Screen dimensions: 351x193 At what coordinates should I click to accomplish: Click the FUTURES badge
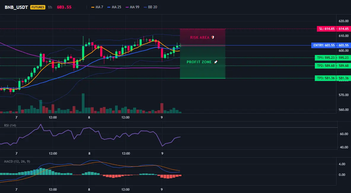pyautogui.click(x=38, y=7)
